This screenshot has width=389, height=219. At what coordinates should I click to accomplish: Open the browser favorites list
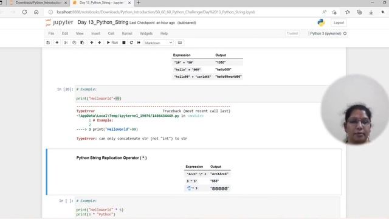(348, 12)
